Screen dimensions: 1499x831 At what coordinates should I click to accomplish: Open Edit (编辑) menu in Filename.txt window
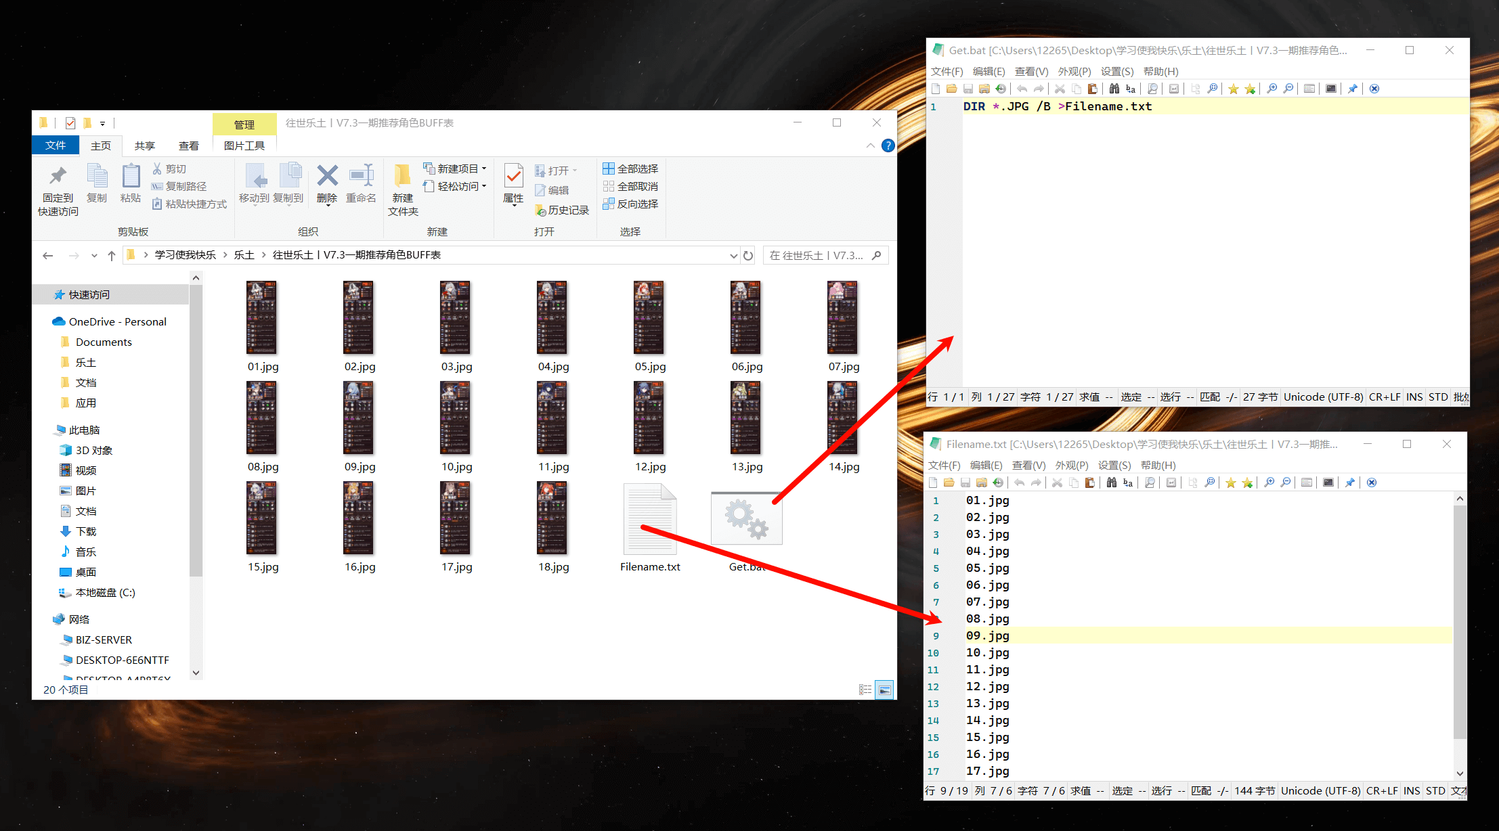[986, 466]
